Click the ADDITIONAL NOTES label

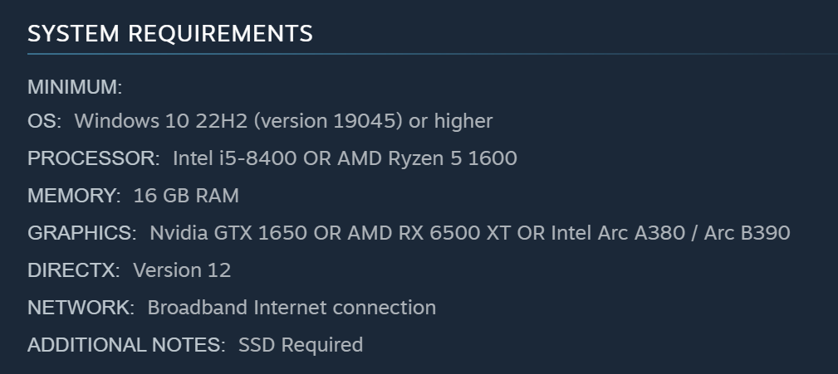(126, 345)
